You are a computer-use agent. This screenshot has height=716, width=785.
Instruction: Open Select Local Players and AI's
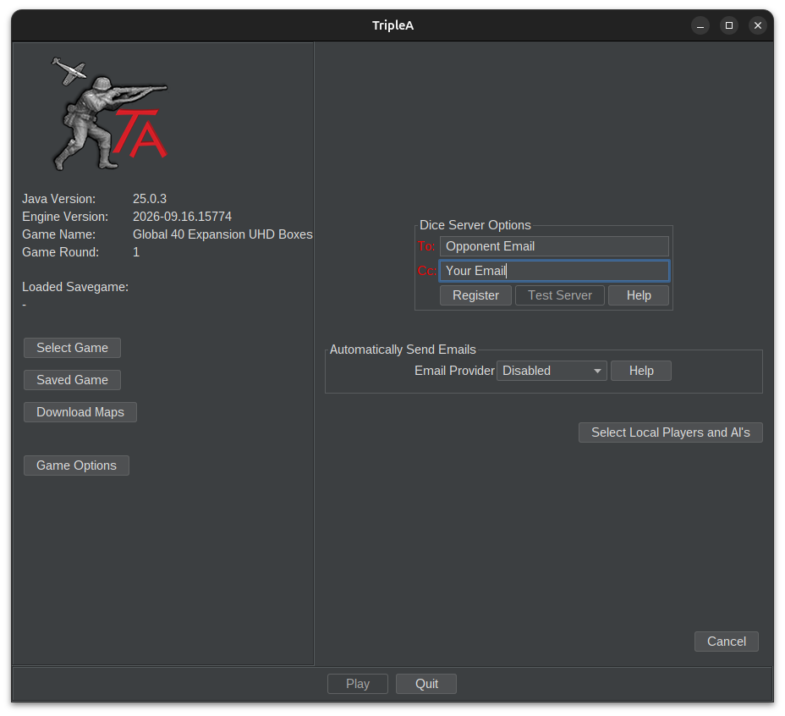click(x=670, y=432)
